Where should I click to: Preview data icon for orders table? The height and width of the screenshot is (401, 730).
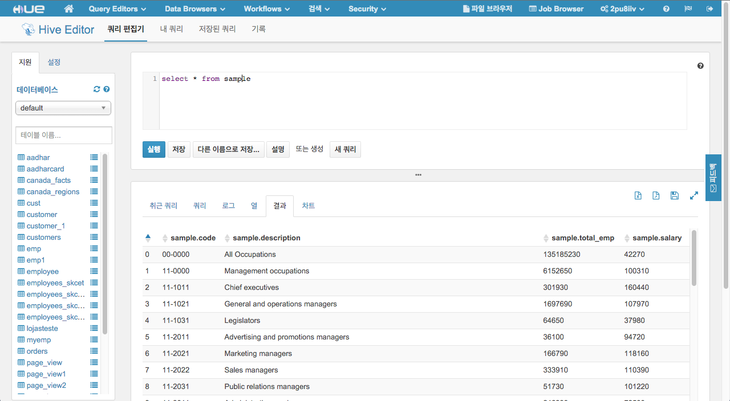tap(94, 351)
